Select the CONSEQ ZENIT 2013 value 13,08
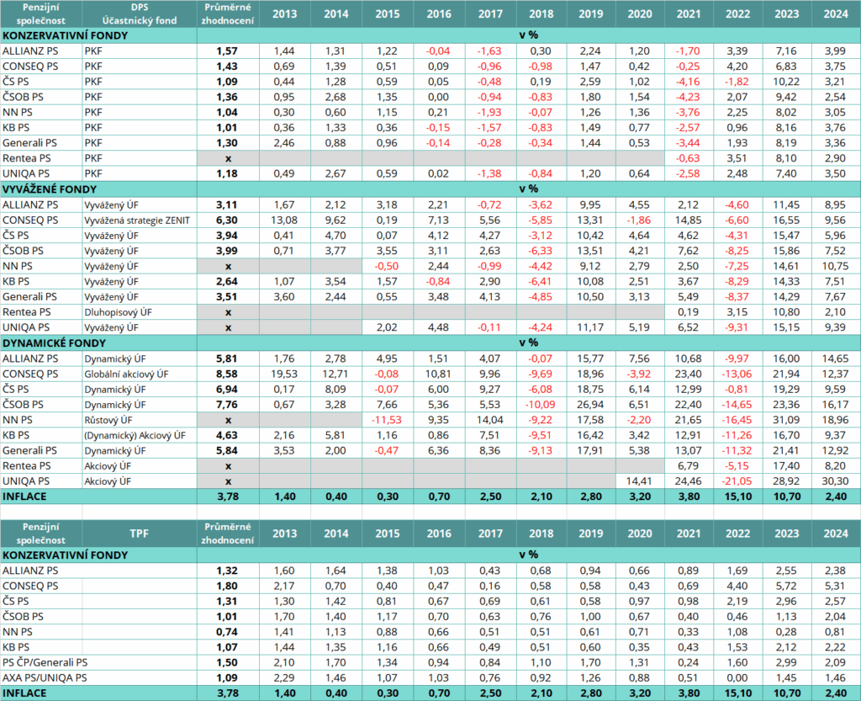861x701 pixels. point(284,220)
